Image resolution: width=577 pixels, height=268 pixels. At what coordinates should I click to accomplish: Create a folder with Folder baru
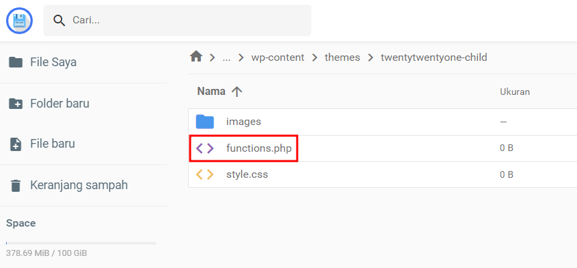60,104
